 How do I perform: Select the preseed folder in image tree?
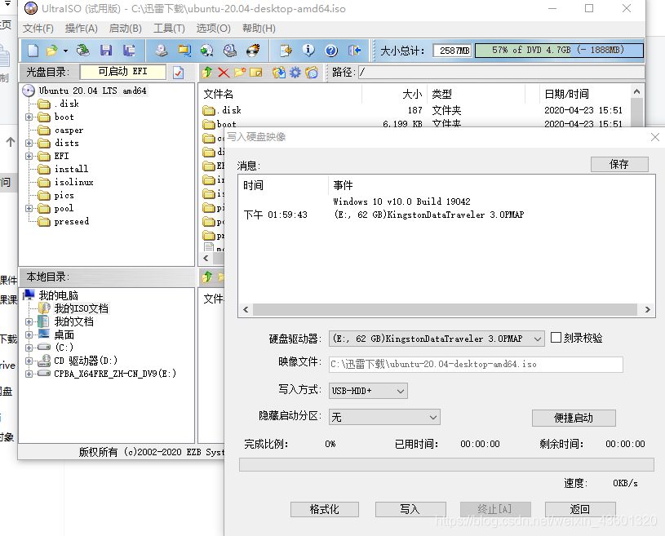pos(72,221)
